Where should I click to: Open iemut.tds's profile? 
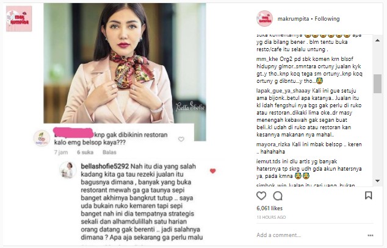267,161
